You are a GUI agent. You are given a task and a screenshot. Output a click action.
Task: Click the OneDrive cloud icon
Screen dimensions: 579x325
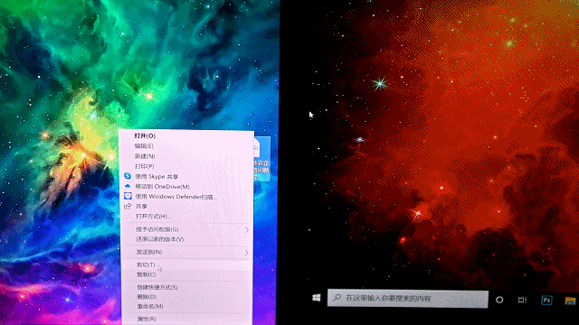point(128,187)
